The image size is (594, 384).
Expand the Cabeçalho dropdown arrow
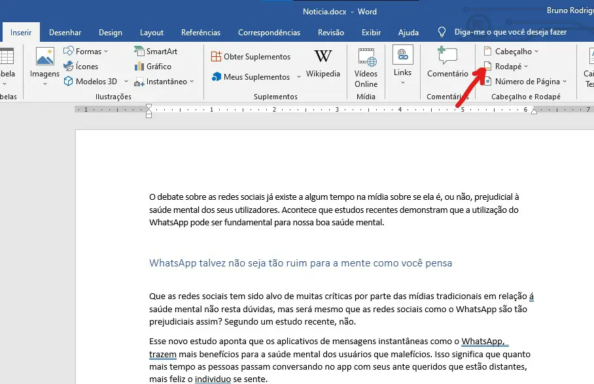pos(536,51)
